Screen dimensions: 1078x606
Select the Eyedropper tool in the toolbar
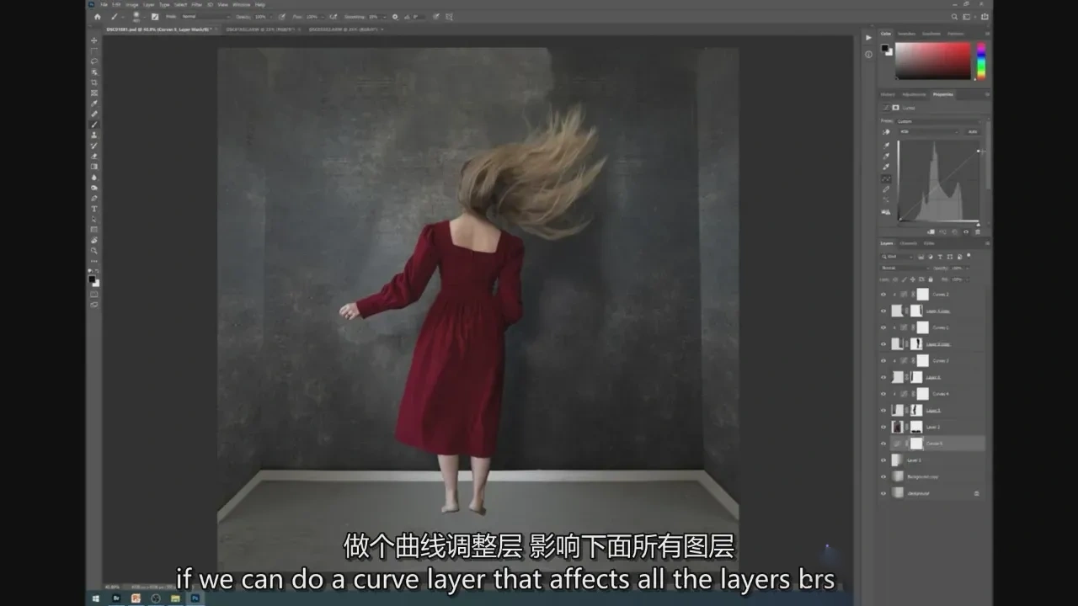pos(93,104)
